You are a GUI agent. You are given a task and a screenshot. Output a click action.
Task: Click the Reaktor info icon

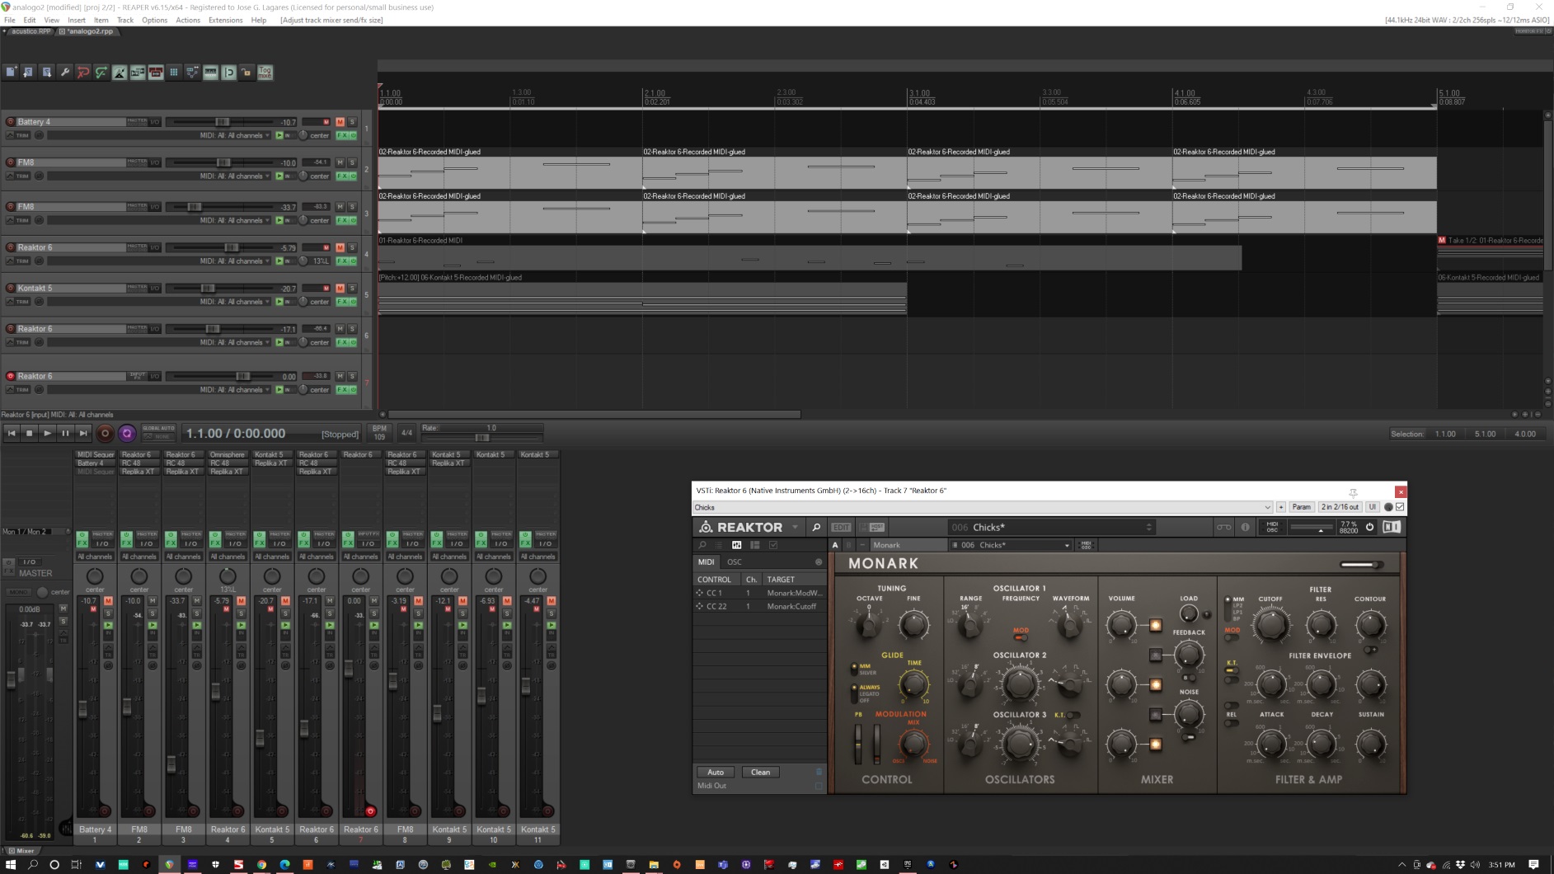[x=1245, y=527]
